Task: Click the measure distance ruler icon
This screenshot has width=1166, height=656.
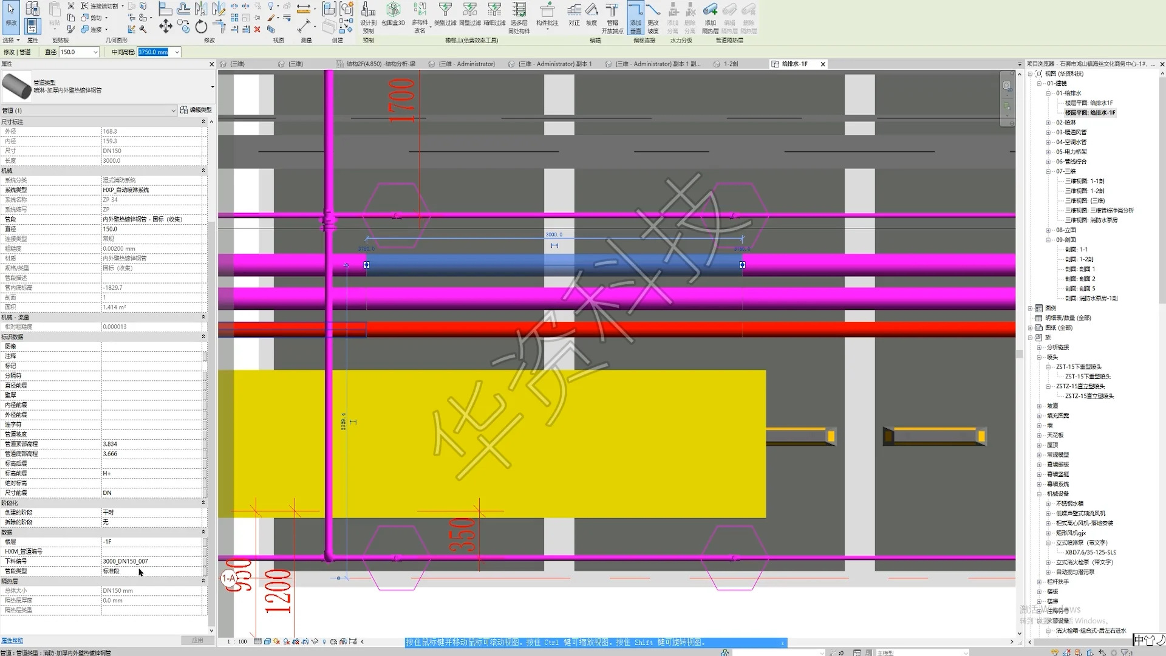Action: coord(304,9)
